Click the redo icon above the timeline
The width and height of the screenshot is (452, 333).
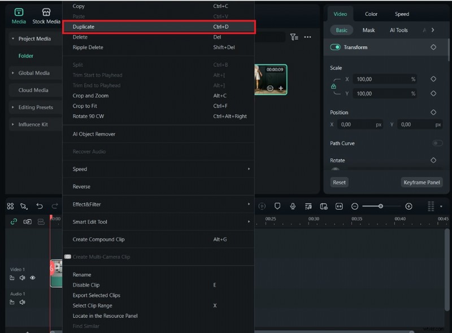[x=55, y=206]
